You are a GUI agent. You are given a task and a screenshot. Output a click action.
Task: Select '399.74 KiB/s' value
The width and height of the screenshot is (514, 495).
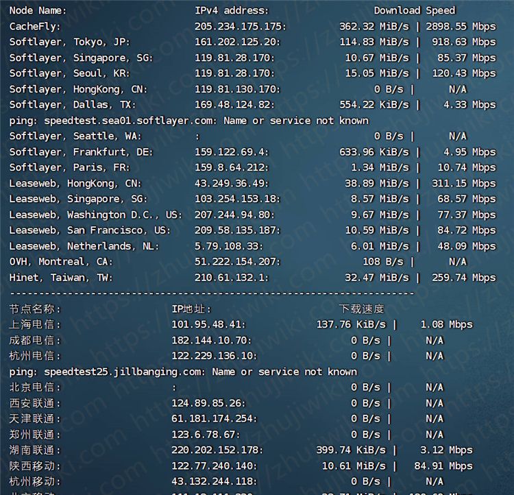click(x=351, y=450)
